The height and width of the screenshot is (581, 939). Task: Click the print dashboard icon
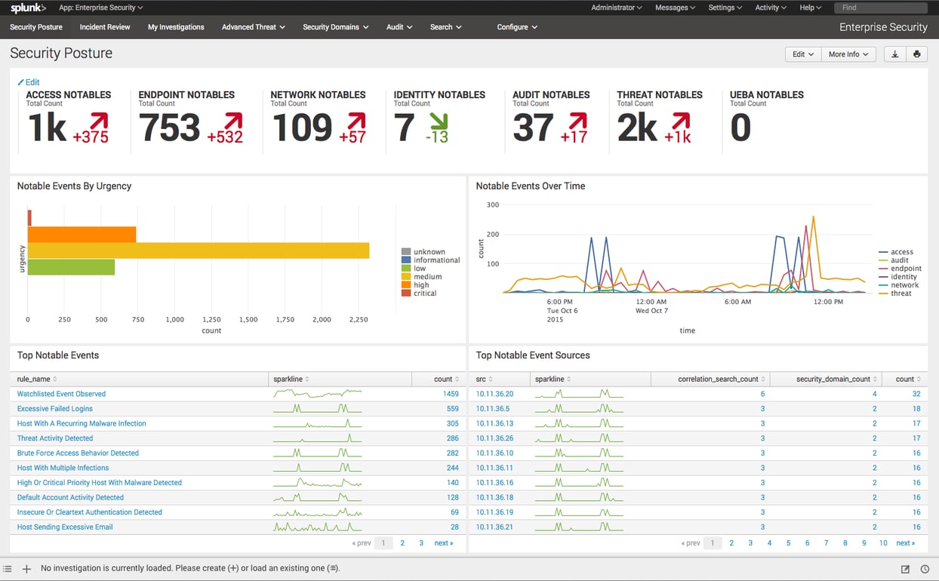917,54
